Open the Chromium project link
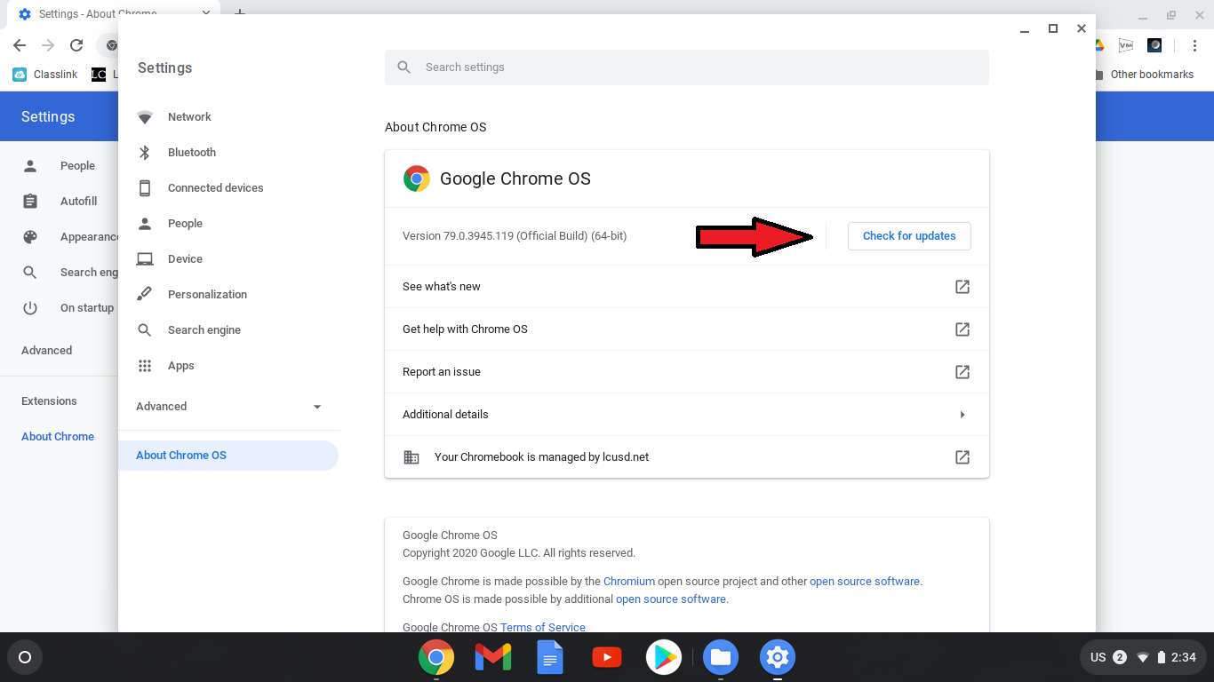This screenshot has width=1214, height=682. [629, 582]
